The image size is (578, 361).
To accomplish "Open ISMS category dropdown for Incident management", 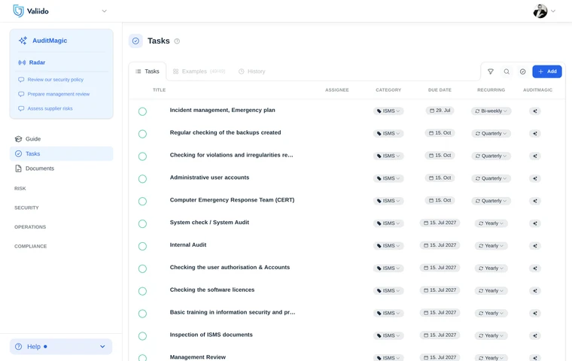I will pyautogui.click(x=388, y=111).
